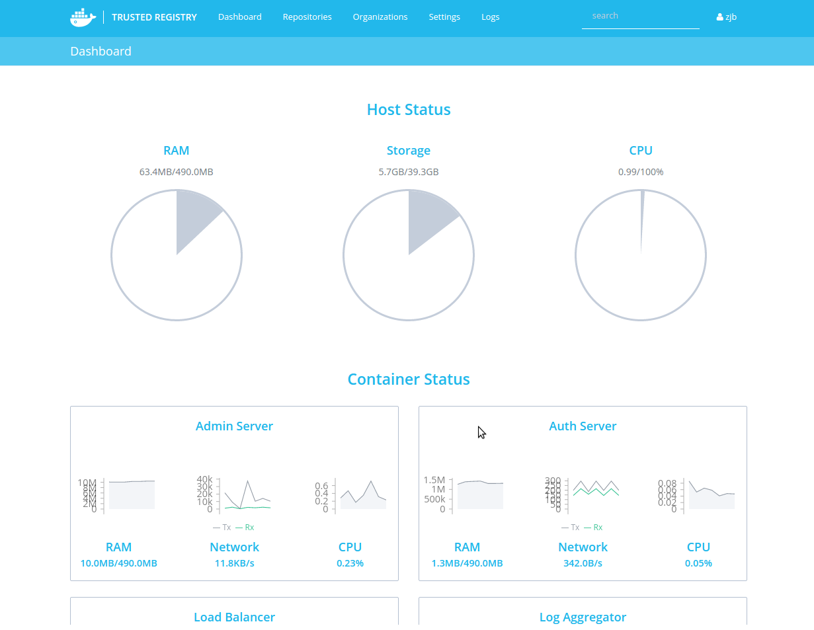Click the Auth Server heading
This screenshot has height=630, width=814.
point(583,426)
